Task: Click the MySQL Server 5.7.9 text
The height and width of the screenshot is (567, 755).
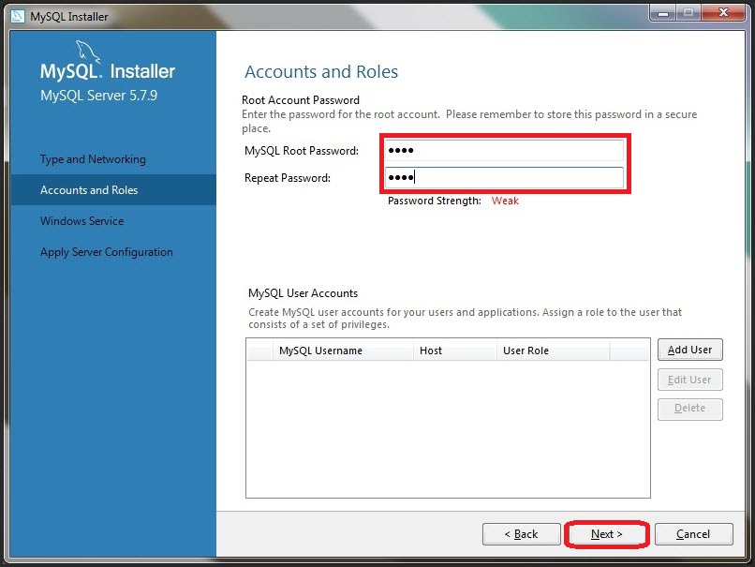Action: pos(98,96)
